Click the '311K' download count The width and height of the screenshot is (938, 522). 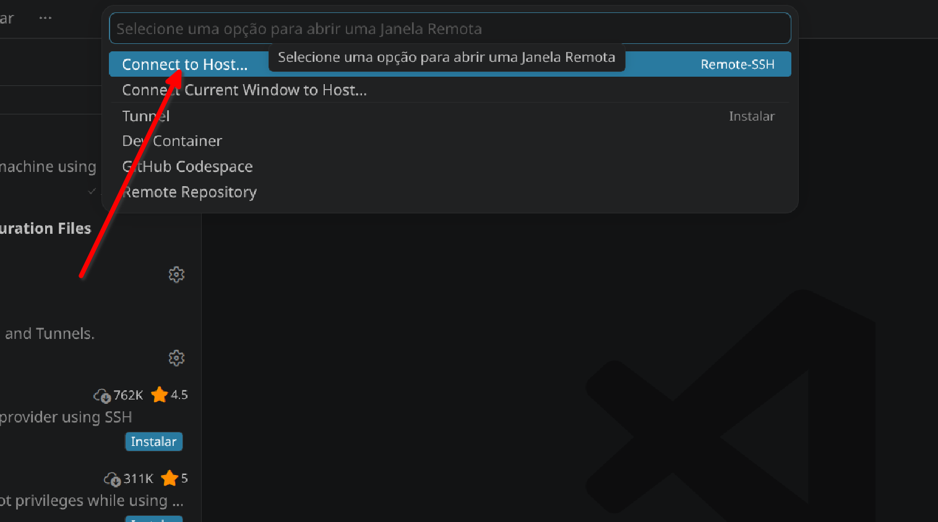138,479
